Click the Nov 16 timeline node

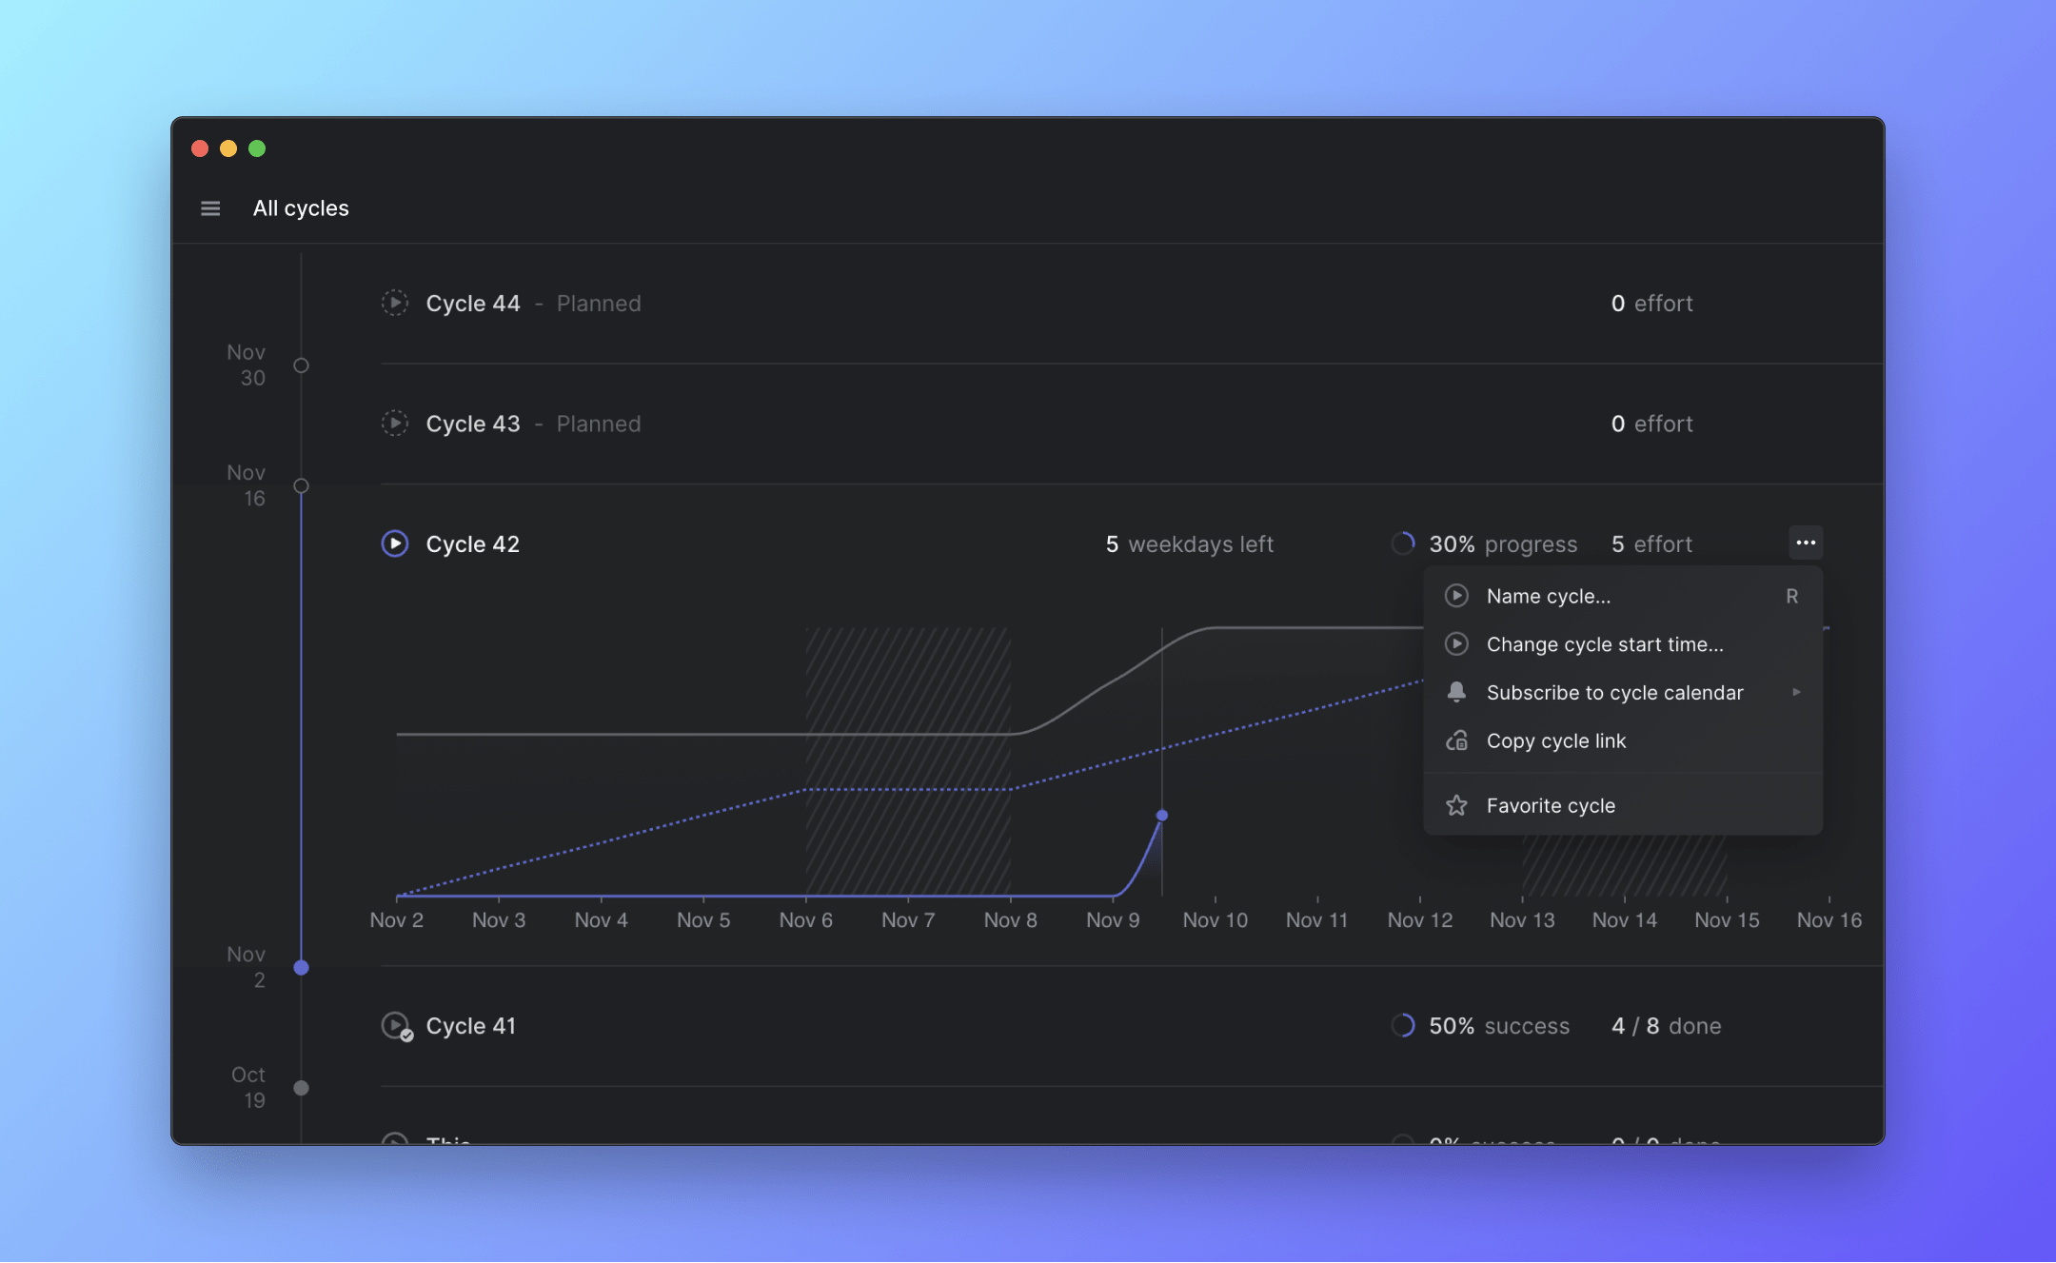tap(301, 485)
